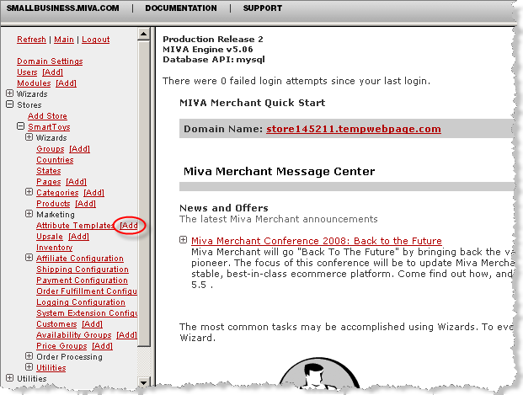Open the Attribute Templates link

tap(76, 226)
